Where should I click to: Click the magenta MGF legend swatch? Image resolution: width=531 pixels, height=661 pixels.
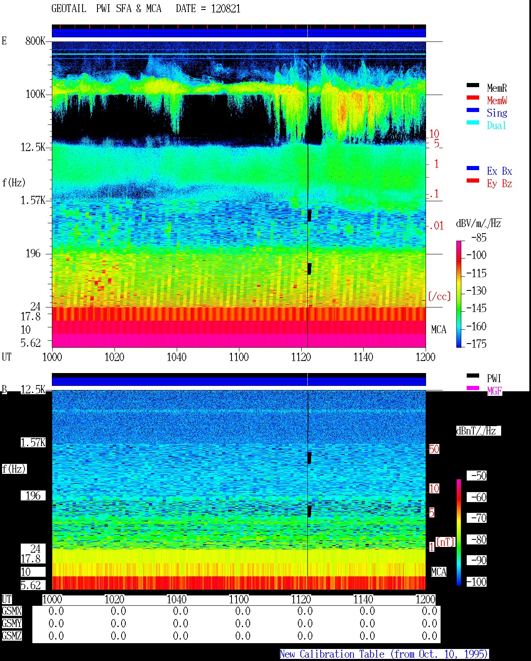tap(473, 388)
